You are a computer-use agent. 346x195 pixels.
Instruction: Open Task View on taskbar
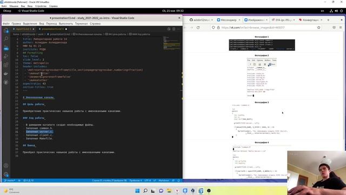tap(153, 191)
